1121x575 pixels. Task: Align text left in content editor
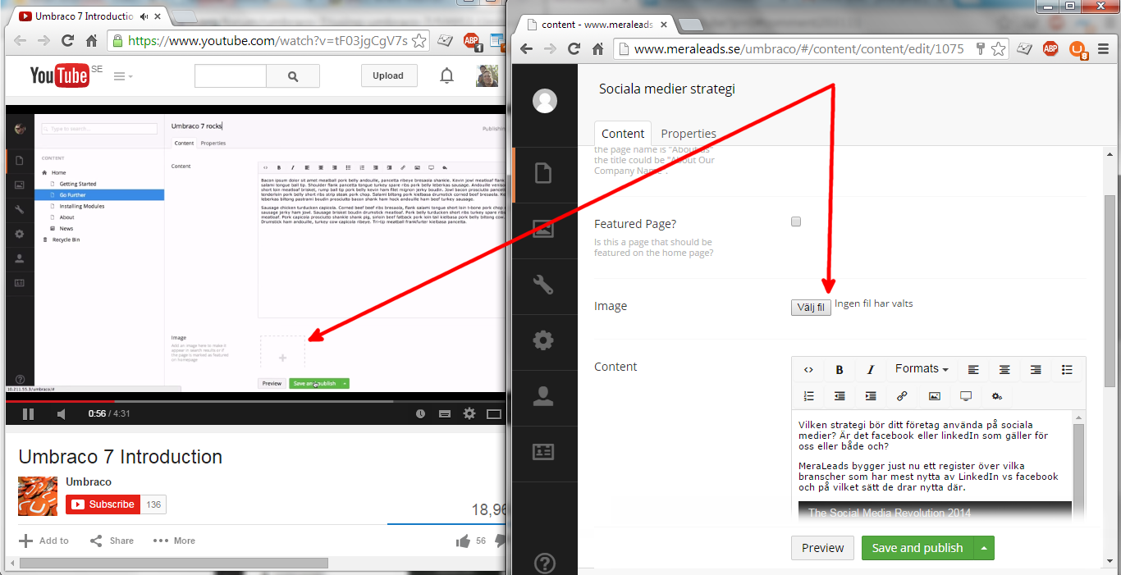[x=973, y=370]
